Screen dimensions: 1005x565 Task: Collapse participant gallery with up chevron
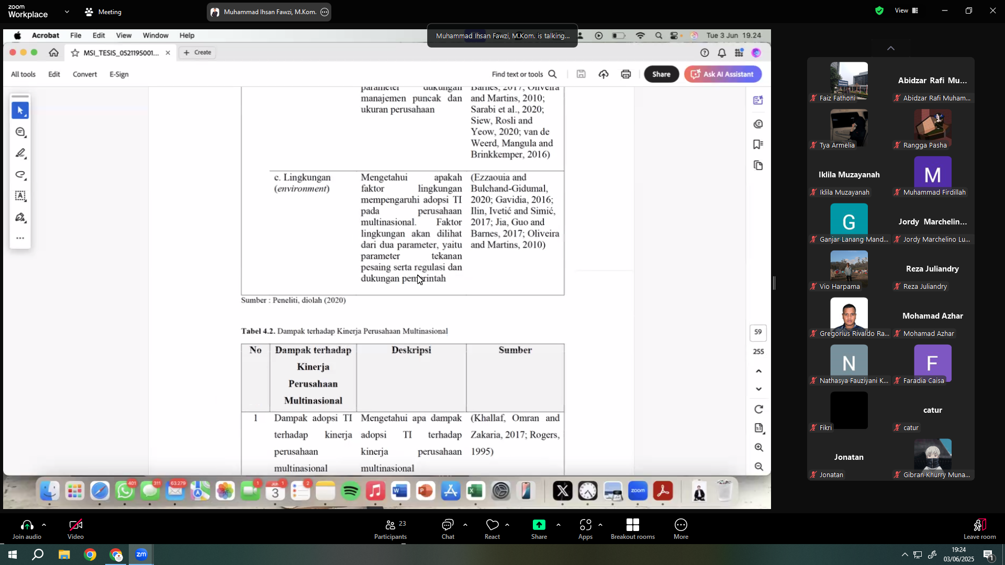point(891,48)
